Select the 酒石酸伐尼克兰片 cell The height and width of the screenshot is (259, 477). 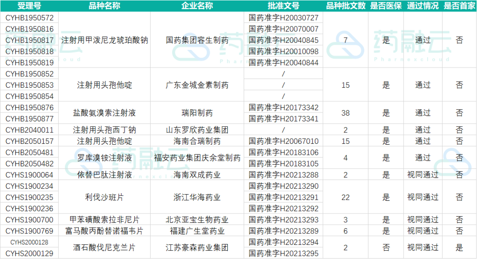104,248
